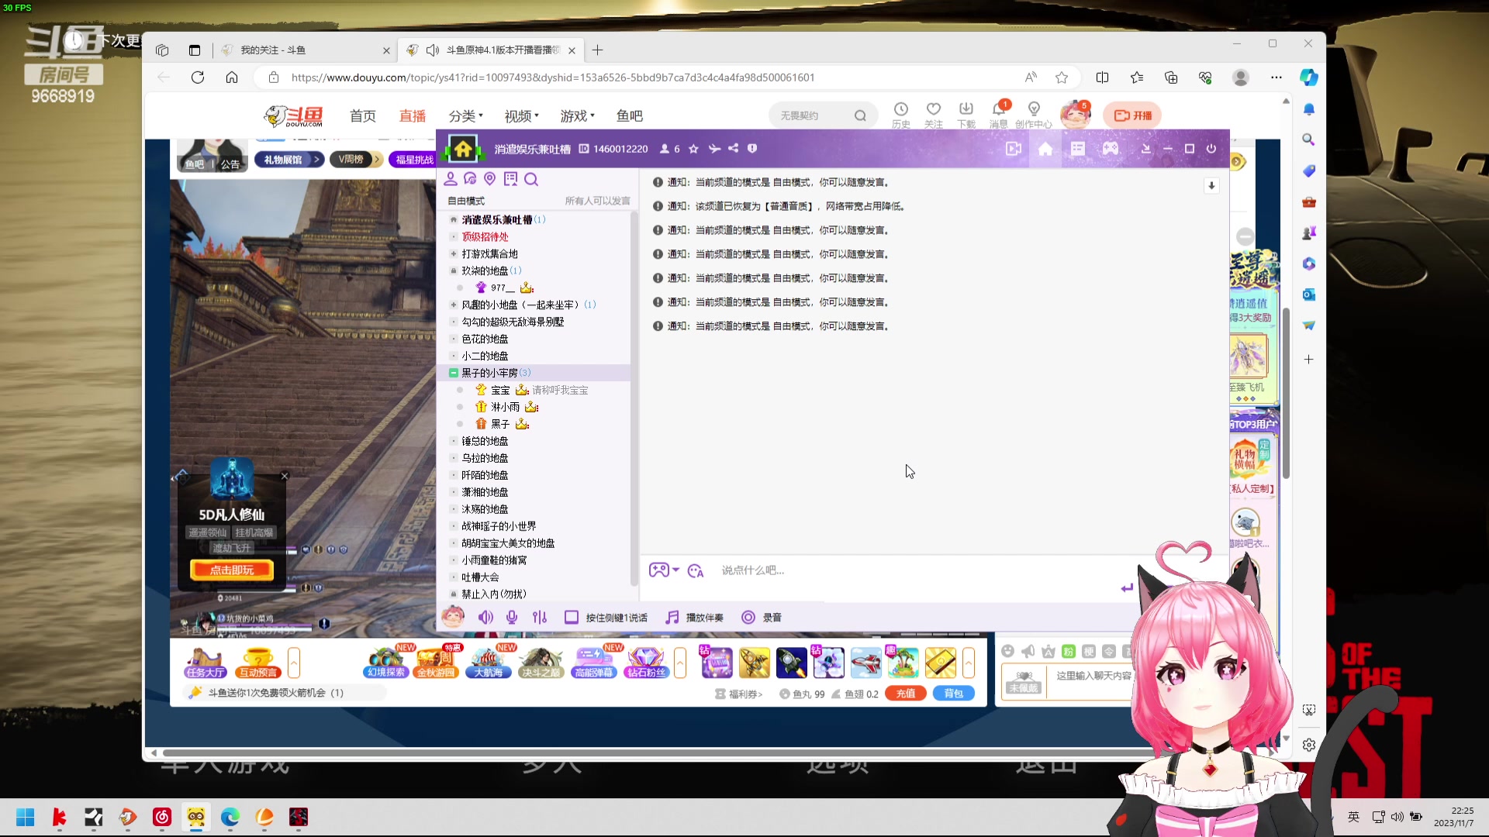Collapse the 玖柒的地盘 channel
This screenshot has width=1489, height=837.
454,271
